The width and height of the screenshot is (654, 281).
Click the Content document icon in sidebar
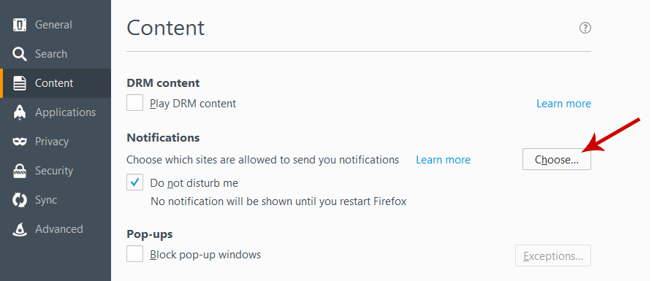click(20, 83)
